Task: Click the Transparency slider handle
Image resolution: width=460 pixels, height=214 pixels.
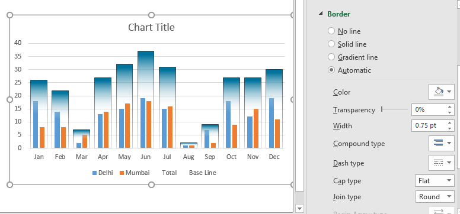Action: 382,109
